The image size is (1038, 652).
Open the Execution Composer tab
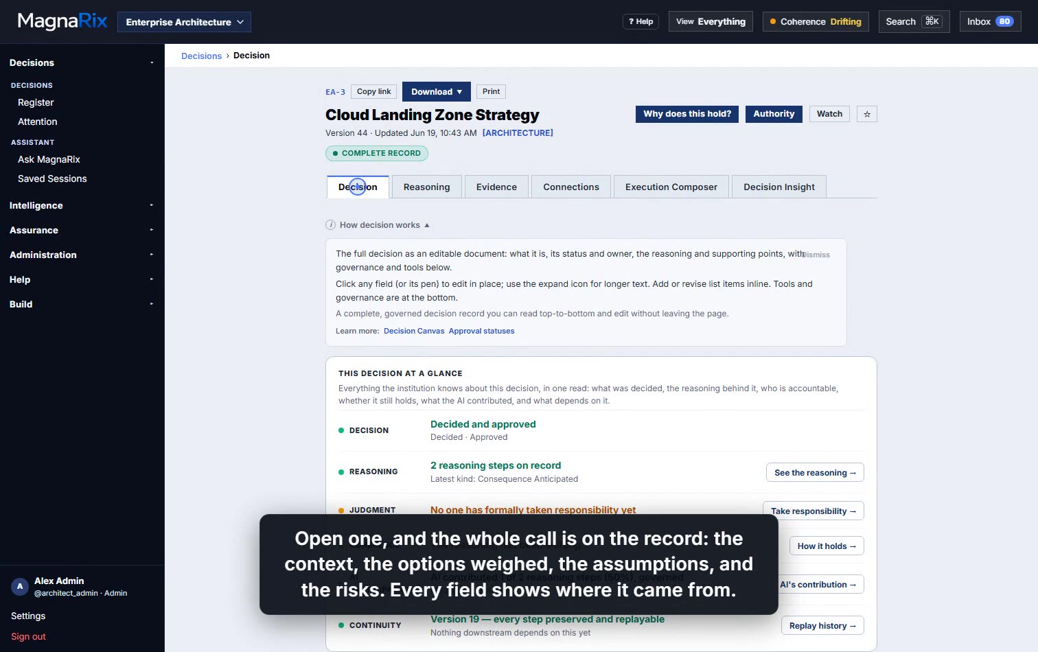click(671, 187)
